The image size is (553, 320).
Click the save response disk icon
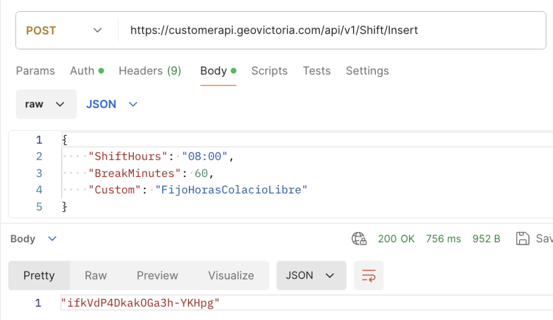[522, 239]
